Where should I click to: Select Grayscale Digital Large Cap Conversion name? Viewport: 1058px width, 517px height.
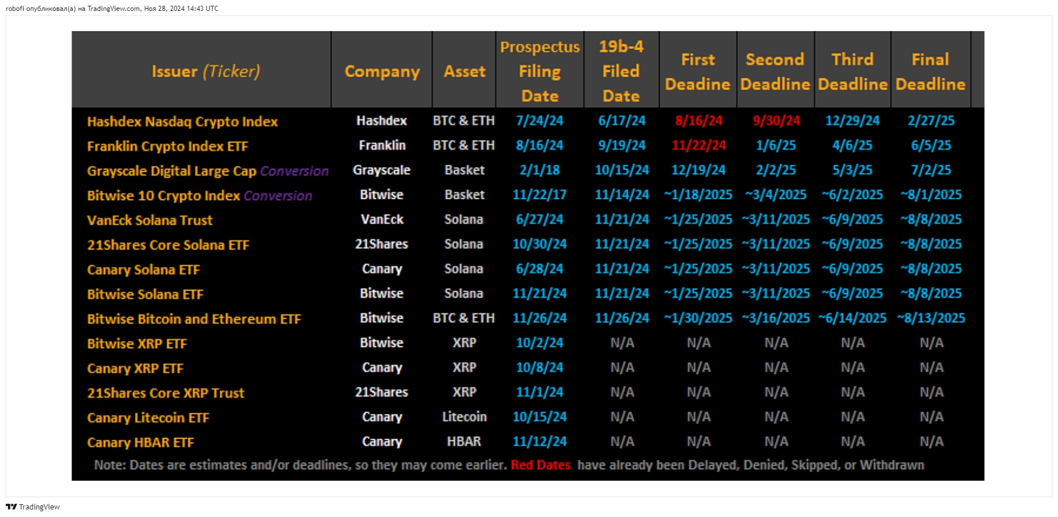tap(208, 171)
